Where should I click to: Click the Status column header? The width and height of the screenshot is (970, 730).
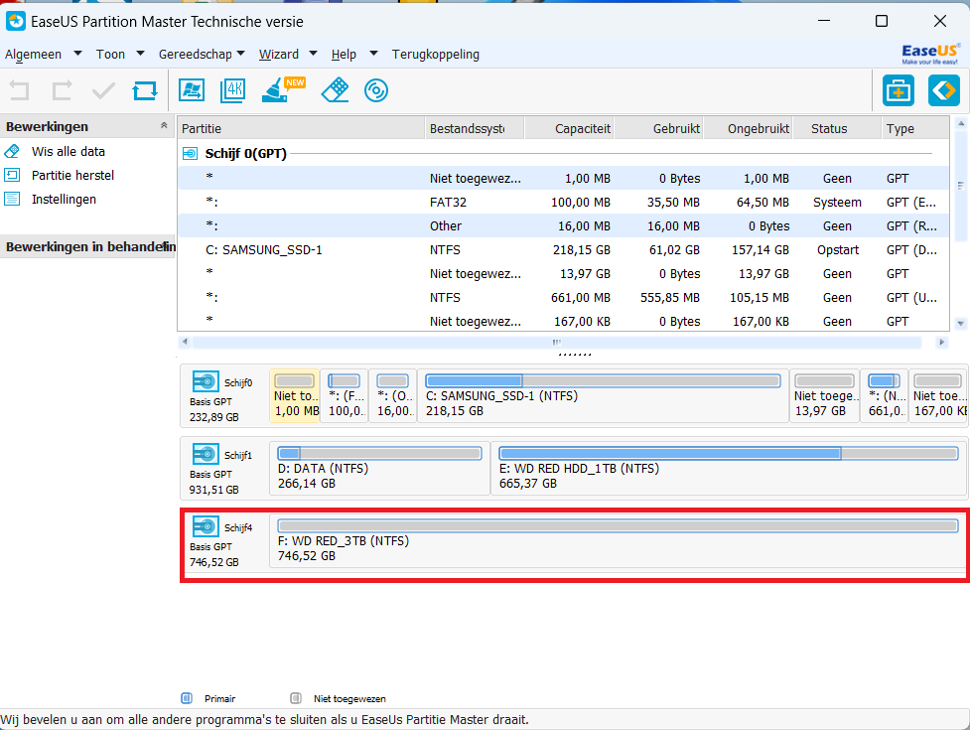(x=837, y=129)
